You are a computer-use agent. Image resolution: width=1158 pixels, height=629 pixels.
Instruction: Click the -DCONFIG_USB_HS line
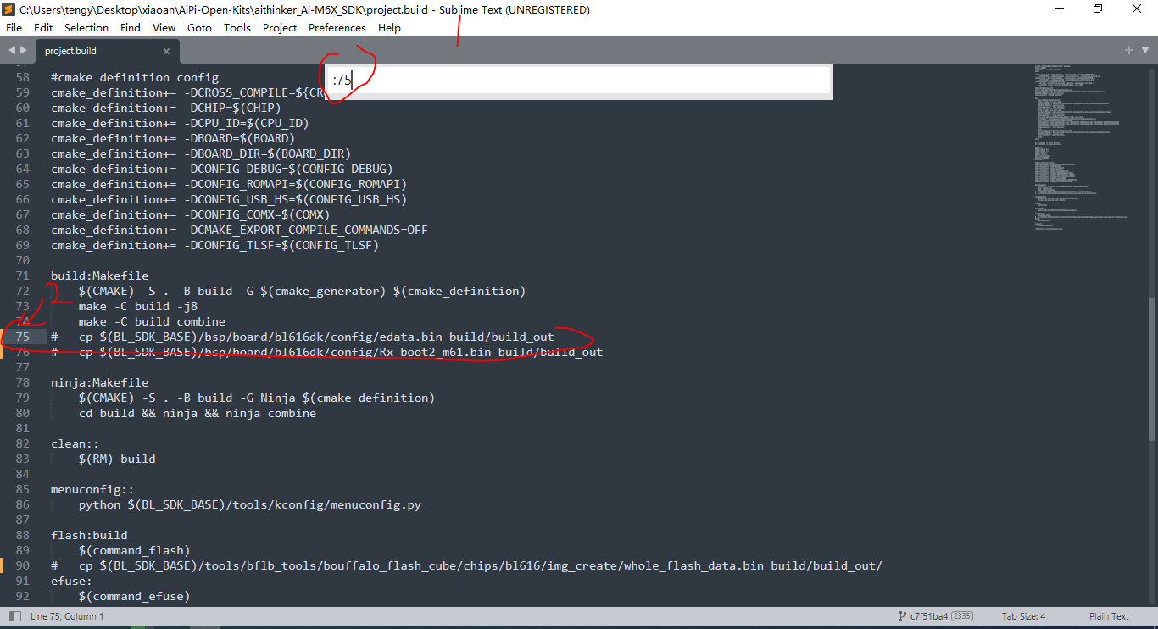[x=229, y=199]
